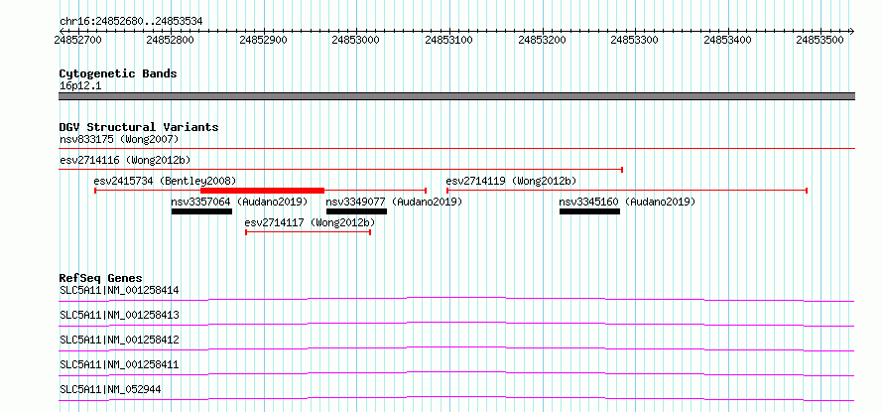Click ruler position 24853000
The image size is (883, 412).
[x=356, y=40]
